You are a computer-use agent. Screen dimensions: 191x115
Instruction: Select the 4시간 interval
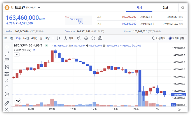34,38
